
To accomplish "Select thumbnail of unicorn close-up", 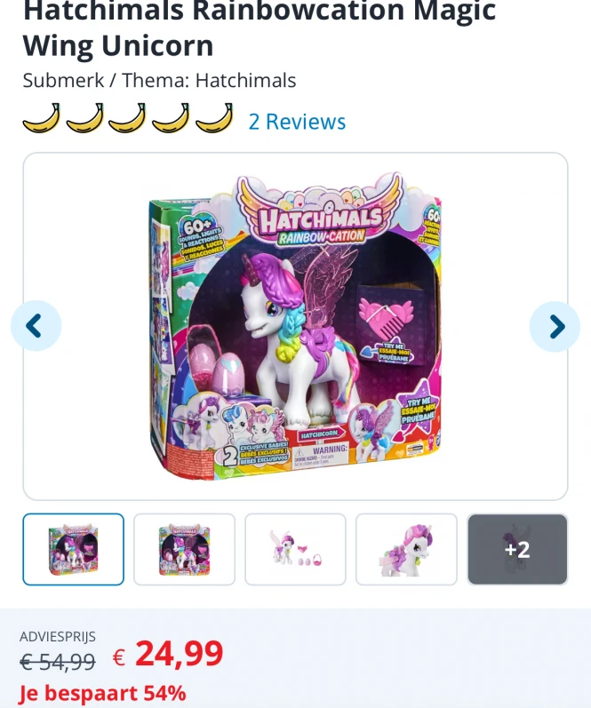I will coord(407,549).
